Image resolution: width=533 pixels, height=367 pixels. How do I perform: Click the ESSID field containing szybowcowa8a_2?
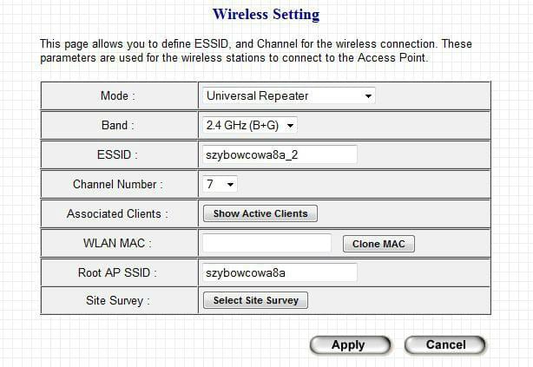pyautogui.click(x=279, y=154)
